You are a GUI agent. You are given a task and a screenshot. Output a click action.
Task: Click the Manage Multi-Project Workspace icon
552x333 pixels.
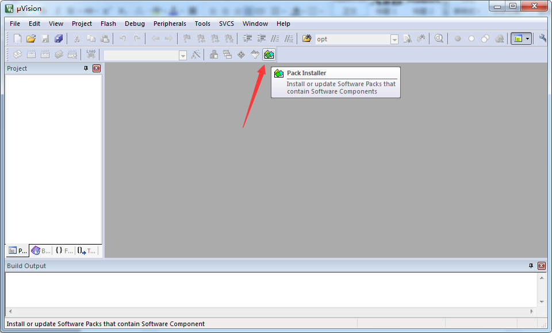click(228, 55)
